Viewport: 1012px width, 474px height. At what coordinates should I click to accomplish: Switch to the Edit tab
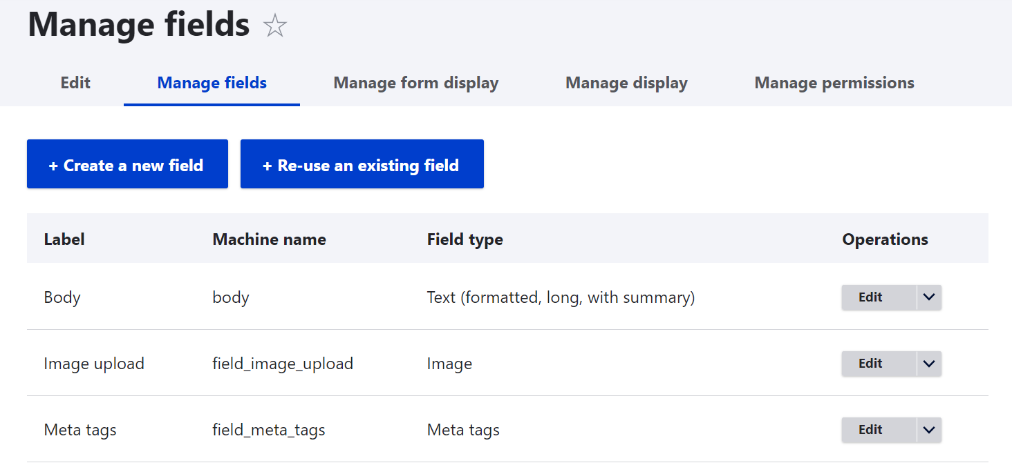click(75, 83)
